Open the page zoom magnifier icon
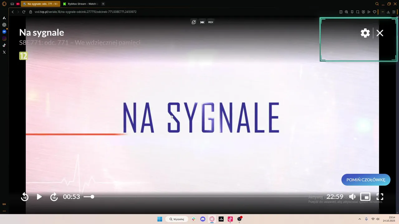 tap(346, 12)
